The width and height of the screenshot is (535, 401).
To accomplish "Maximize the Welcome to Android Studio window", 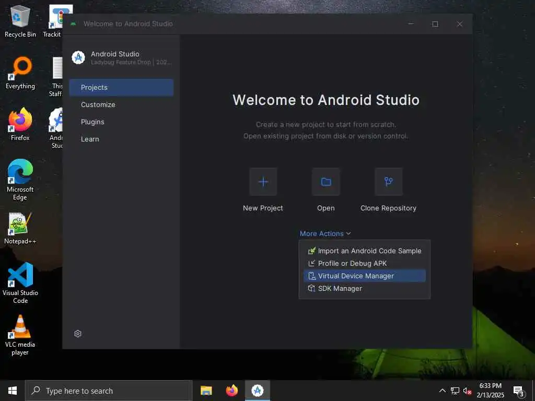I will point(435,24).
